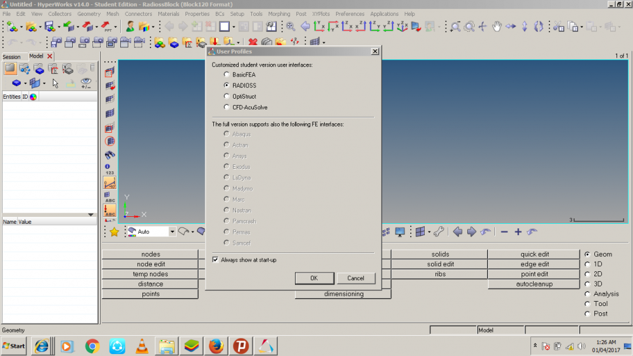Viewport: 633px width, 356px height.
Task: Open the File menu
Action: [7, 14]
